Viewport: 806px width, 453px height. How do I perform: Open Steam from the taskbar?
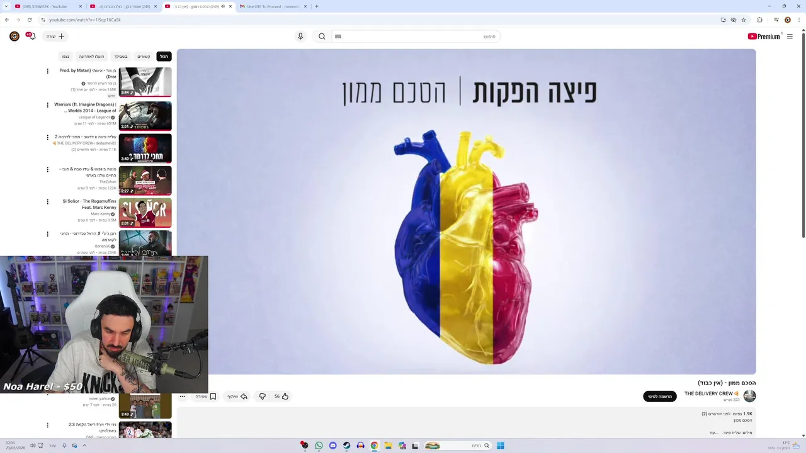(x=346, y=445)
